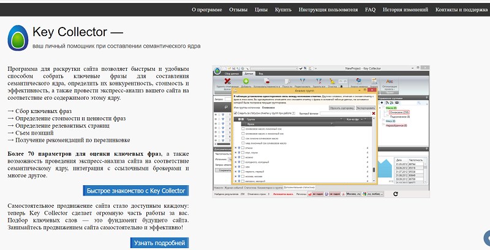Image resolution: width=490 pixels, height=250 pixels.
Task: Switch to 'Сбор данных' ribbon tab in screenshot
Action: click(232, 74)
